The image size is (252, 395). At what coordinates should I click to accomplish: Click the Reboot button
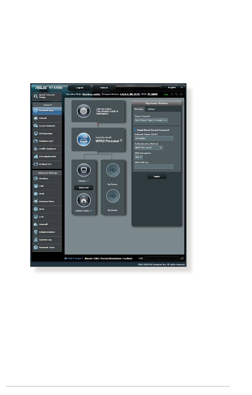tap(104, 88)
